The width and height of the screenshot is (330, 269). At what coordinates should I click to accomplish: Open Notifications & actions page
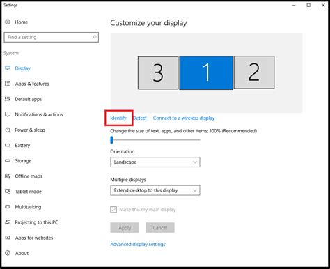pos(39,114)
